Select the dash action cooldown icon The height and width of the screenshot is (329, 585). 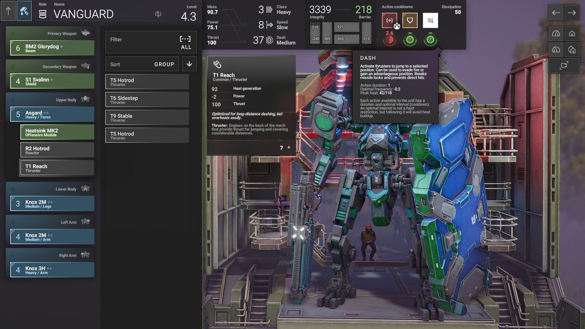pyautogui.click(x=430, y=20)
